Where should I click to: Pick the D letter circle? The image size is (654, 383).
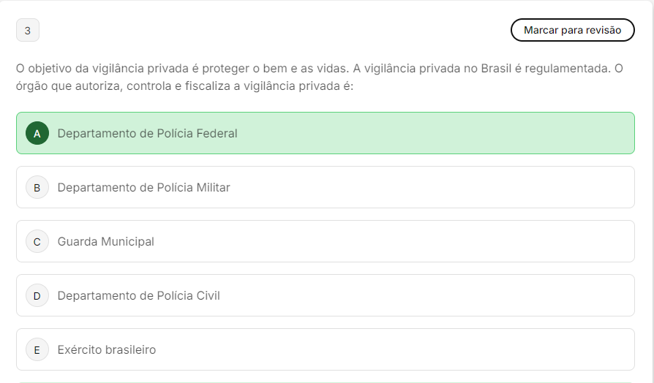click(37, 295)
